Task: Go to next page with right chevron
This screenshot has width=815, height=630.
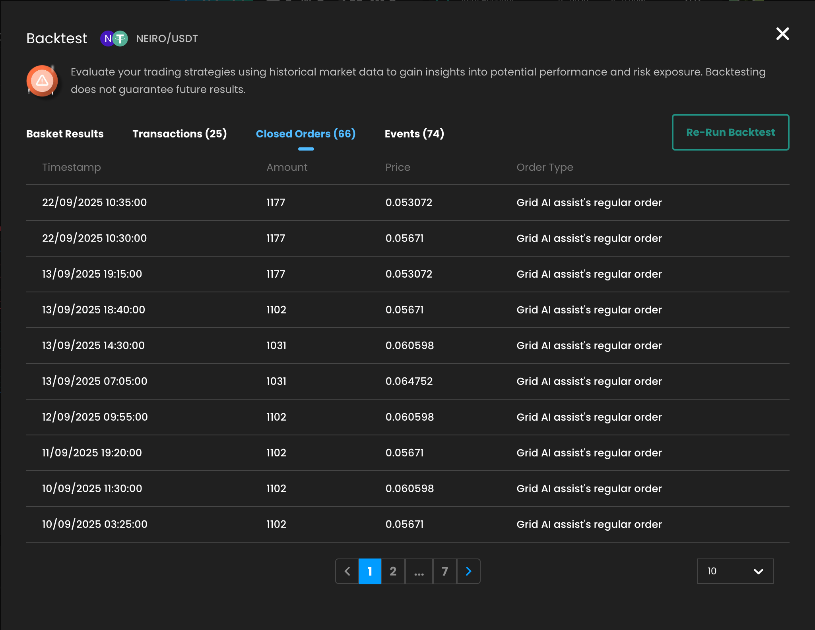Action: coord(468,571)
